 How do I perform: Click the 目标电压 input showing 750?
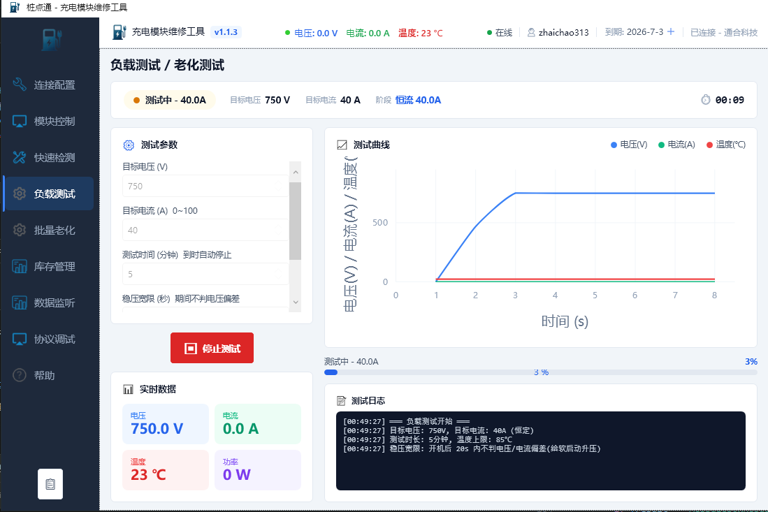(205, 186)
